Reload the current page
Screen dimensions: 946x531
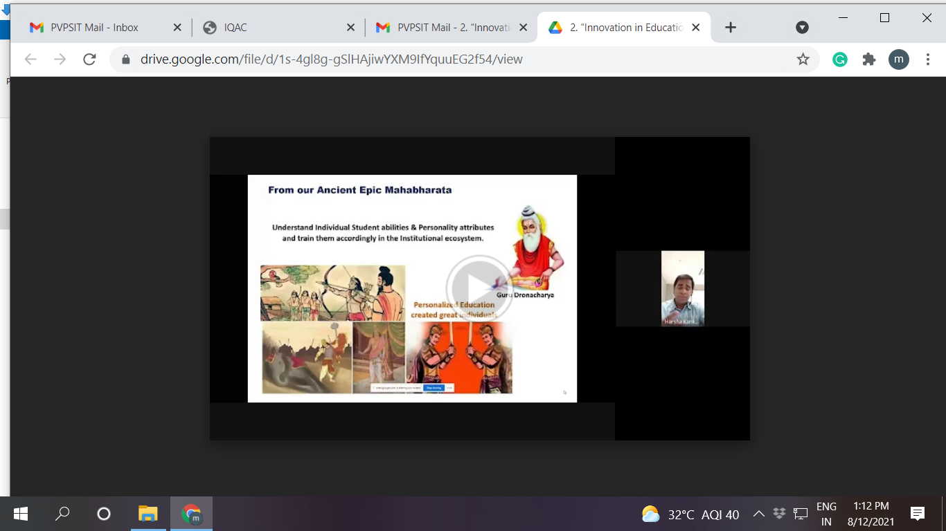[89, 59]
